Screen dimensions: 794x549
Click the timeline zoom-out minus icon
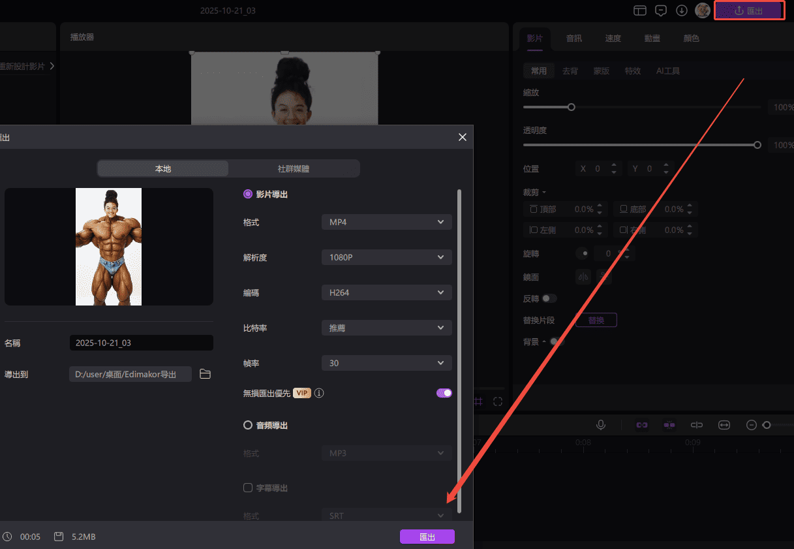pos(751,425)
